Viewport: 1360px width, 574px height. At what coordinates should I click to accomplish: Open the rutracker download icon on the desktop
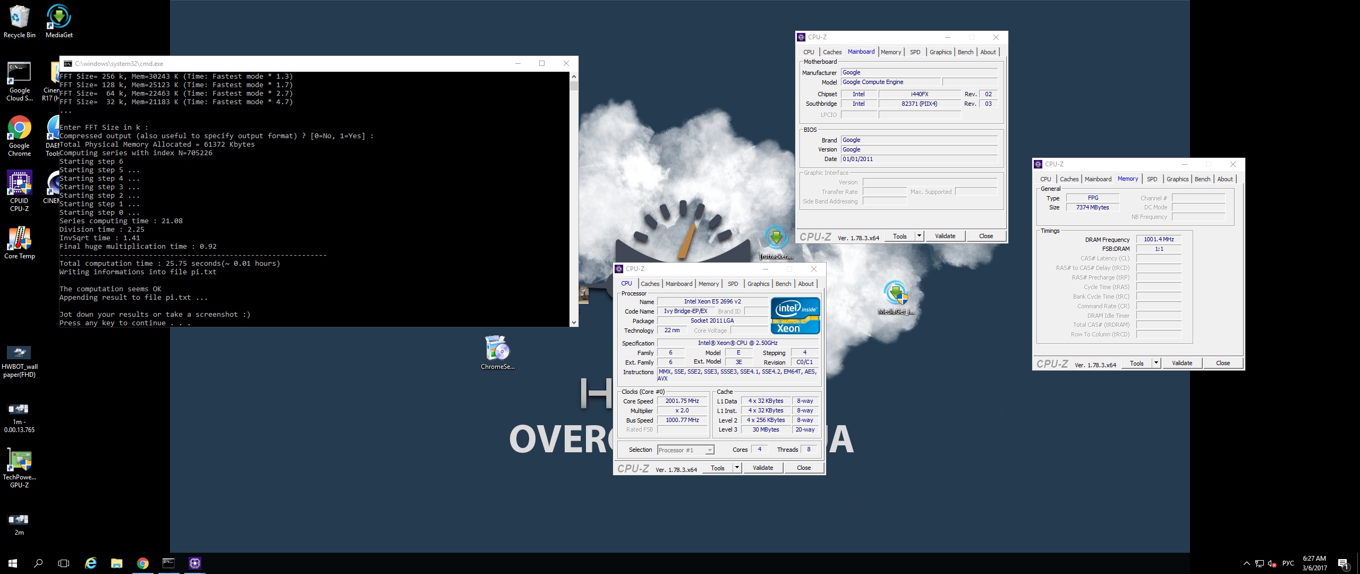776,242
